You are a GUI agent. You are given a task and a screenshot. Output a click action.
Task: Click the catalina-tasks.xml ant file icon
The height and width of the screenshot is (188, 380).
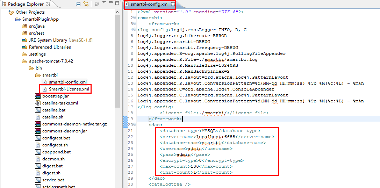(37, 103)
